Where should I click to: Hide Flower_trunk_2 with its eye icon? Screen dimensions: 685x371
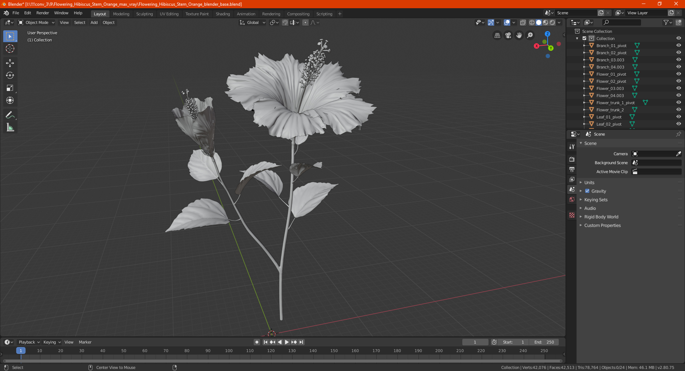click(x=679, y=110)
